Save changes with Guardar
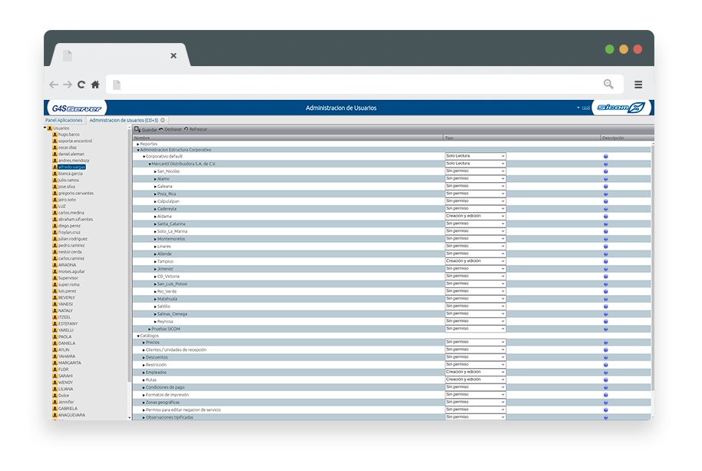 pyautogui.click(x=146, y=129)
